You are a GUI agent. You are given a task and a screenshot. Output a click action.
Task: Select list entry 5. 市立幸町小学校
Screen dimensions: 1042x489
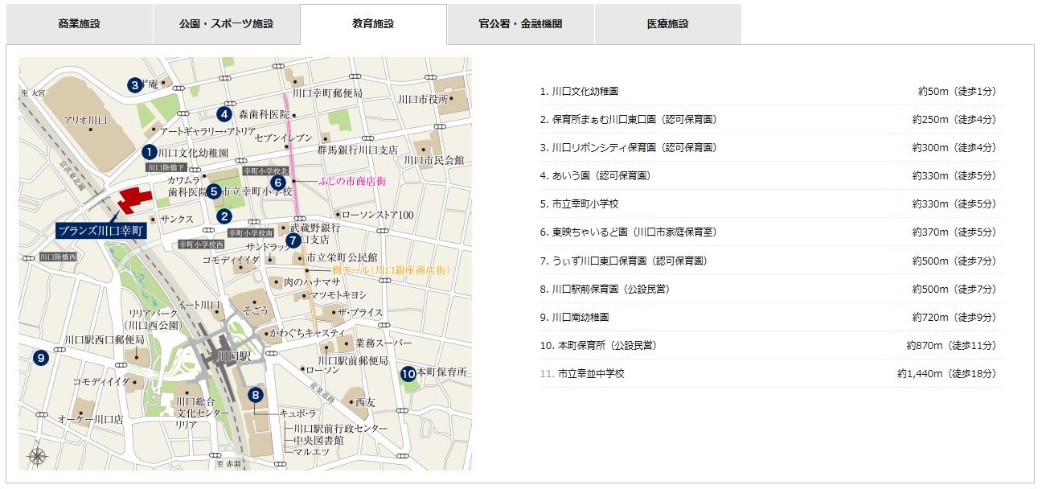pyautogui.click(x=585, y=204)
